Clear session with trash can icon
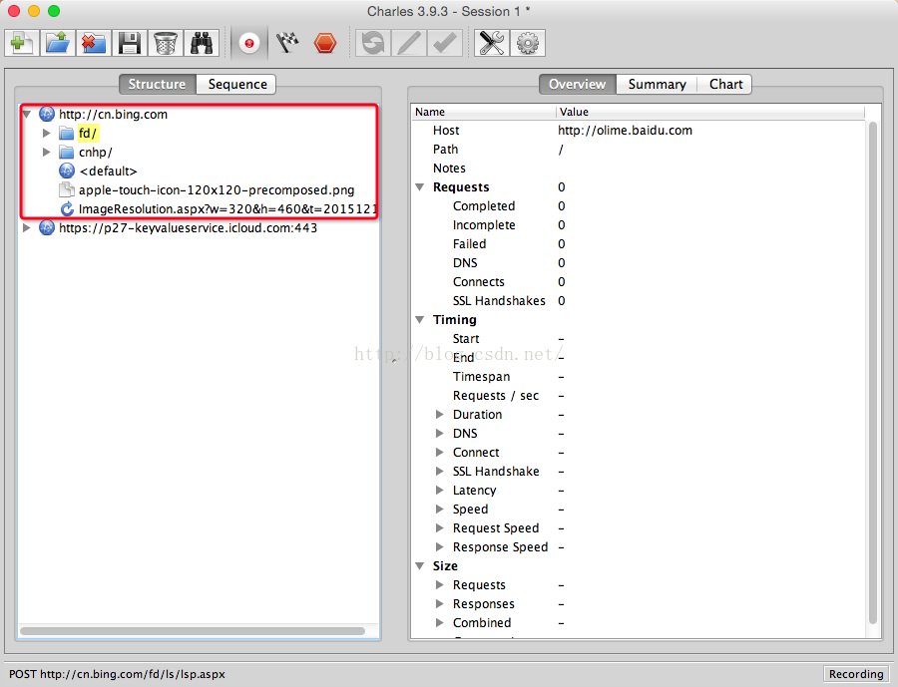Screen dimensions: 898x687 coord(166,43)
